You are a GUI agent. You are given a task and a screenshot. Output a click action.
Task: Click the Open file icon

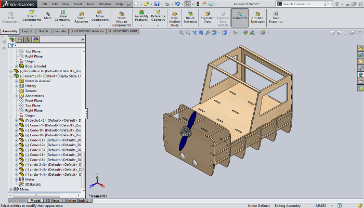(147, 4)
